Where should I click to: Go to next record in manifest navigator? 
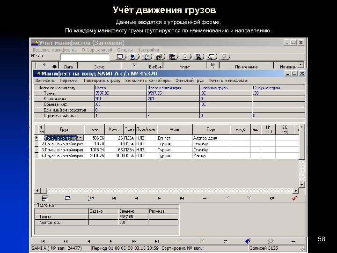[159, 199]
